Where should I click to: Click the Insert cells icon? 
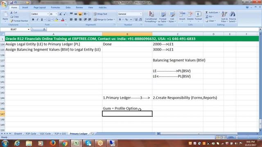(182, 14)
